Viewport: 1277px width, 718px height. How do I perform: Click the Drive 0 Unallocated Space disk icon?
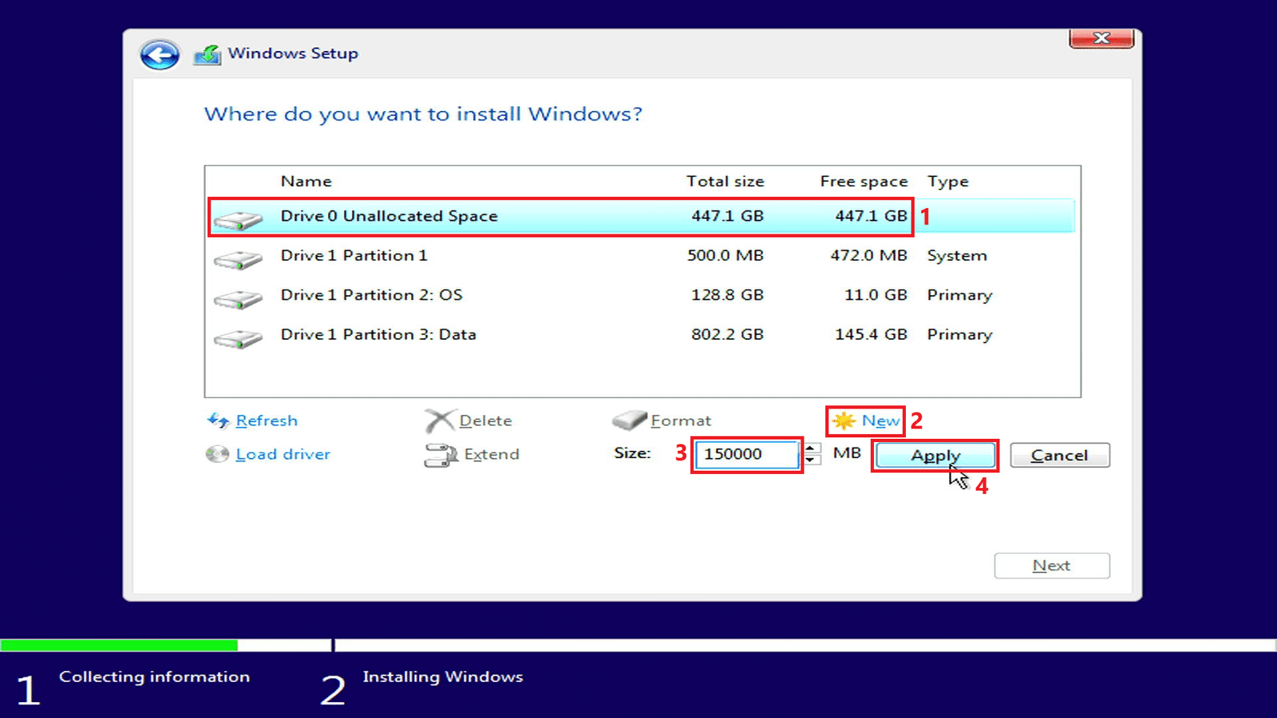coord(238,219)
